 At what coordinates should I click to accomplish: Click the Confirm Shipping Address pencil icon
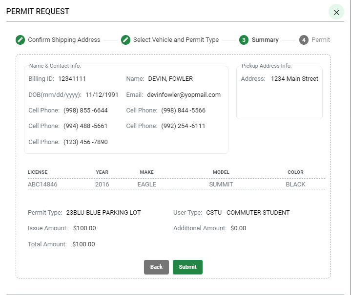(21, 40)
